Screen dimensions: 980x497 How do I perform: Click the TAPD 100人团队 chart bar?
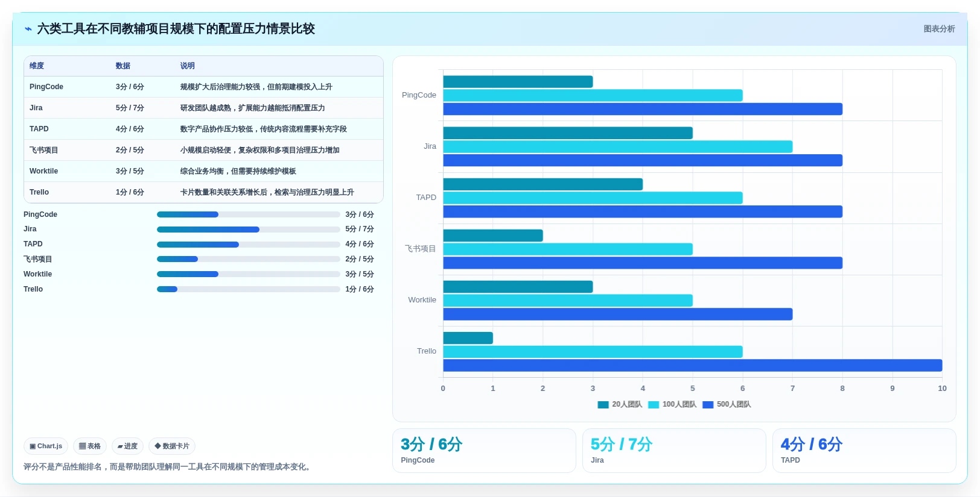(x=593, y=198)
